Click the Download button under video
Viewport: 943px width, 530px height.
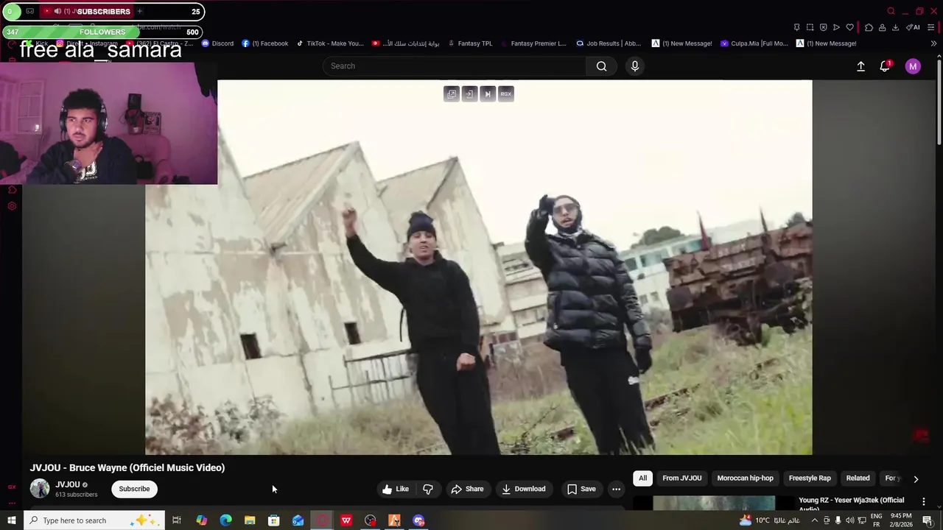pyautogui.click(x=524, y=489)
